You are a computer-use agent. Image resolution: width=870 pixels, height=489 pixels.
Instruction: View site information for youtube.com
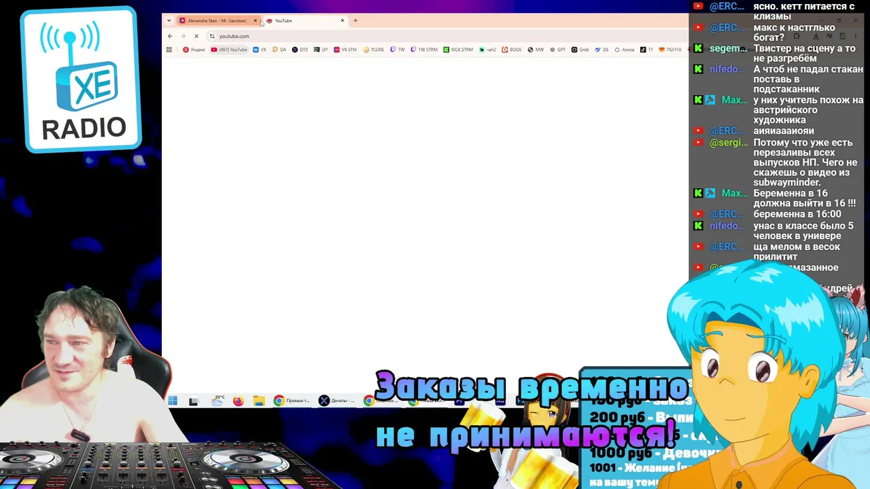[212, 36]
